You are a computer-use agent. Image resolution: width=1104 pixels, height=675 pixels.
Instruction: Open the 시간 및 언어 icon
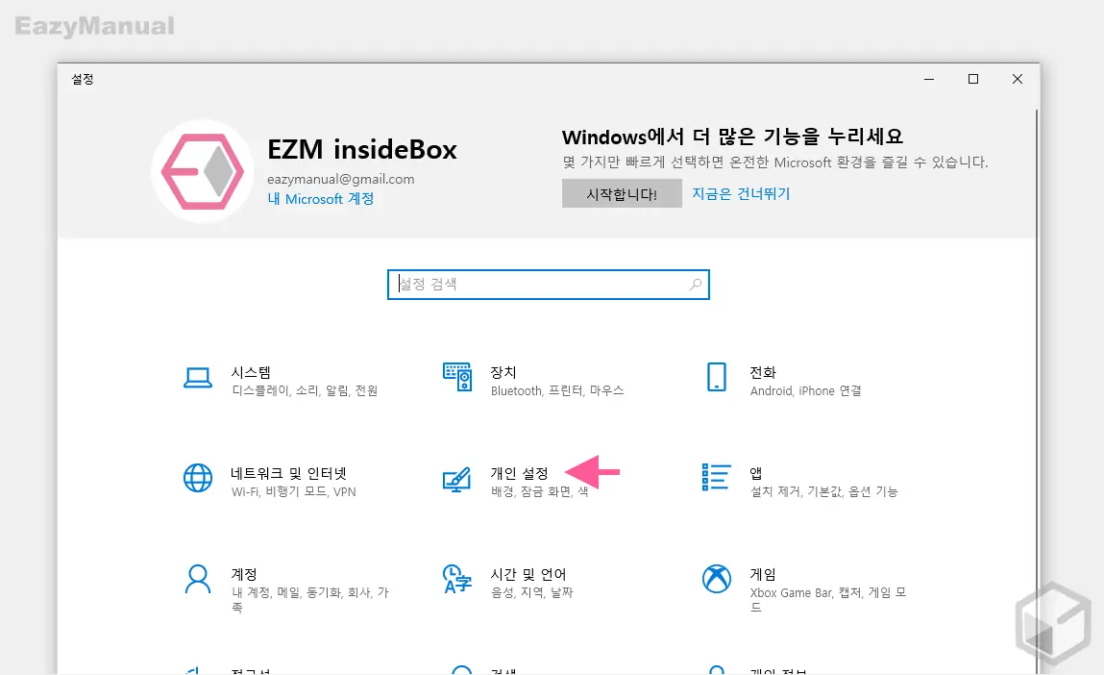pos(457,579)
